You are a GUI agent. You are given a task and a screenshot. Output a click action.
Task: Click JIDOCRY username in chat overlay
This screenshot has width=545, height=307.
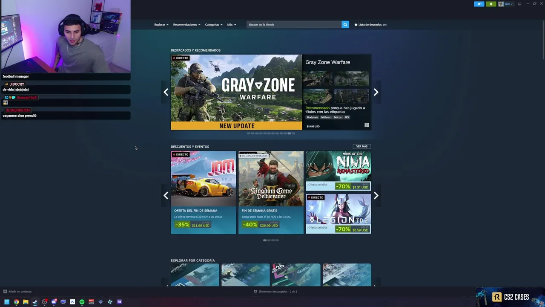tap(17, 84)
